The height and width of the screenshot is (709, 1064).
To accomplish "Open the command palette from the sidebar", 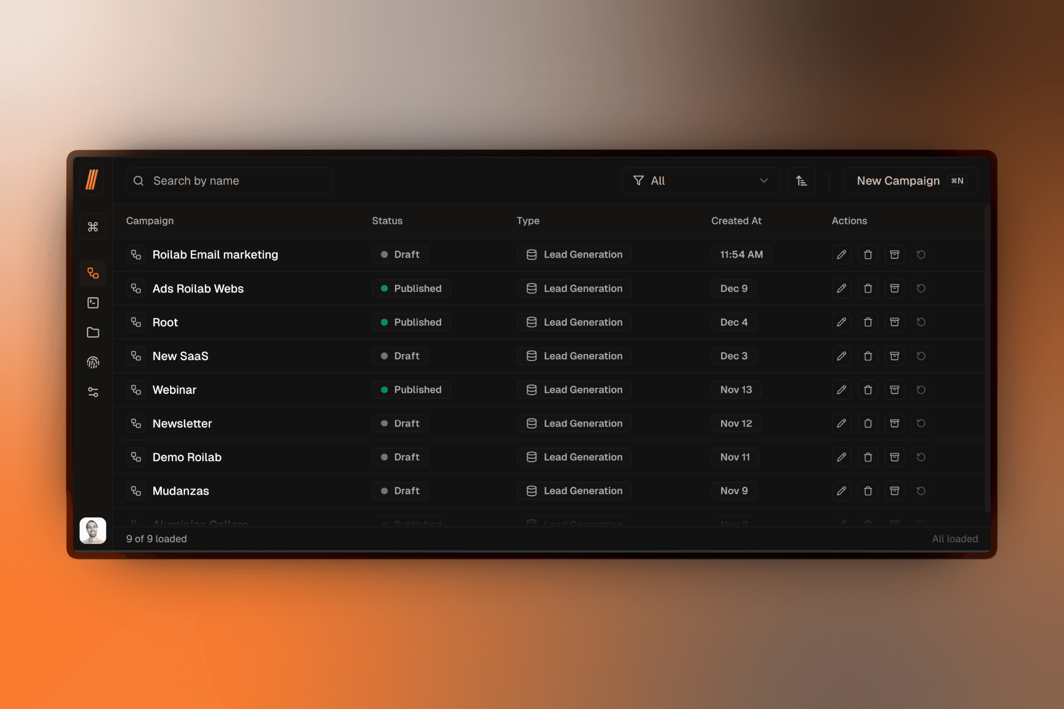I will 93,226.
